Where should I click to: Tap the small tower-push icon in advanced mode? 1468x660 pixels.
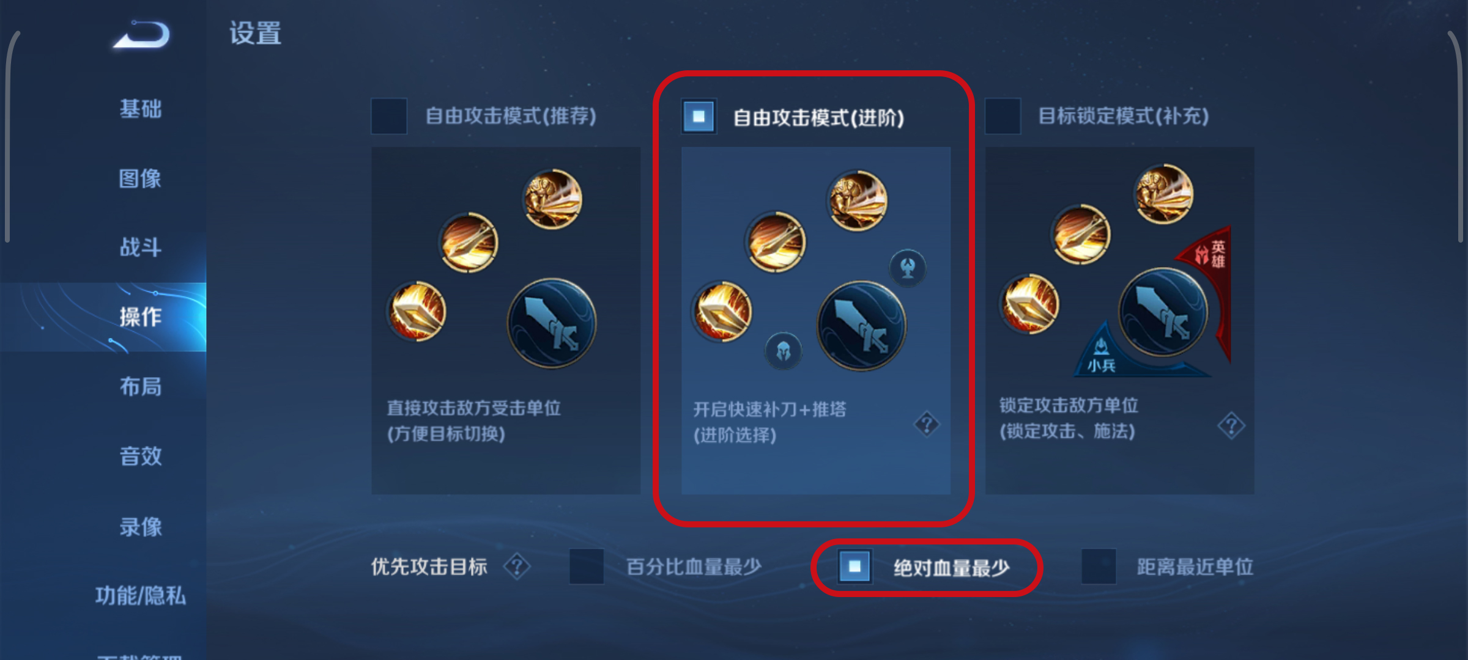[x=908, y=268]
